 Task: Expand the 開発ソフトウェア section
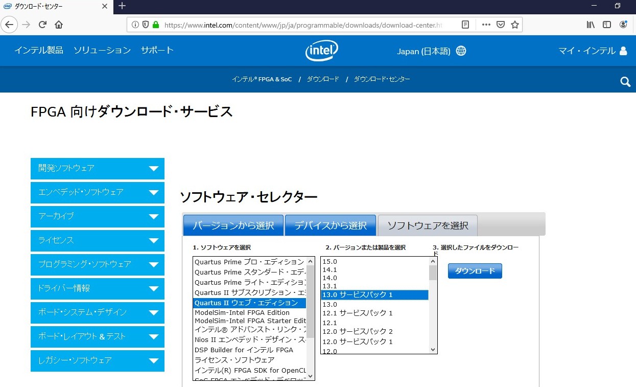pos(98,168)
